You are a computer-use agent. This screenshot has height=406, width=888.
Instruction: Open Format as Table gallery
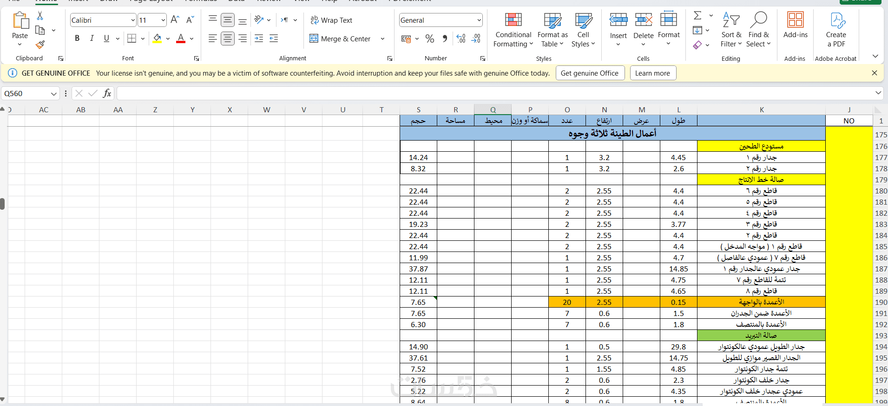pyautogui.click(x=553, y=30)
